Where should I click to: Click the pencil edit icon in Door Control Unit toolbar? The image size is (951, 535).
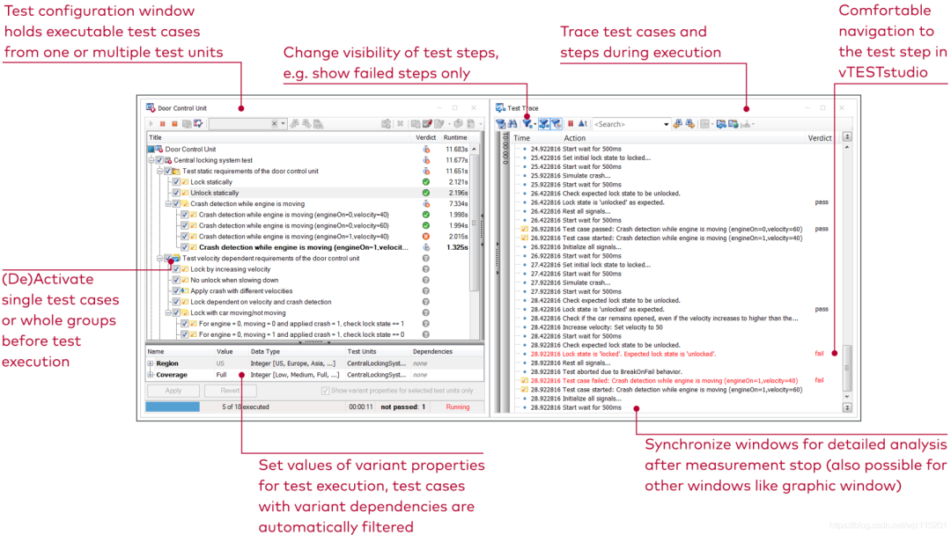point(428,123)
